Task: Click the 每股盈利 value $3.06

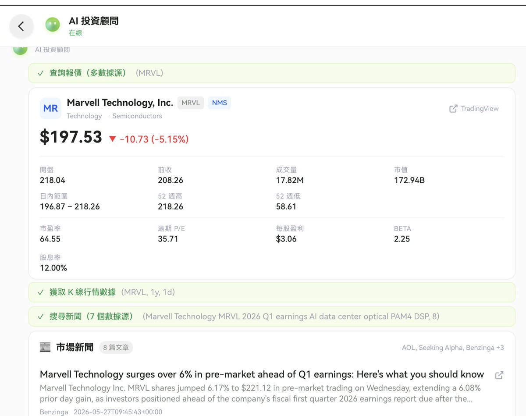Action: tap(286, 239)
